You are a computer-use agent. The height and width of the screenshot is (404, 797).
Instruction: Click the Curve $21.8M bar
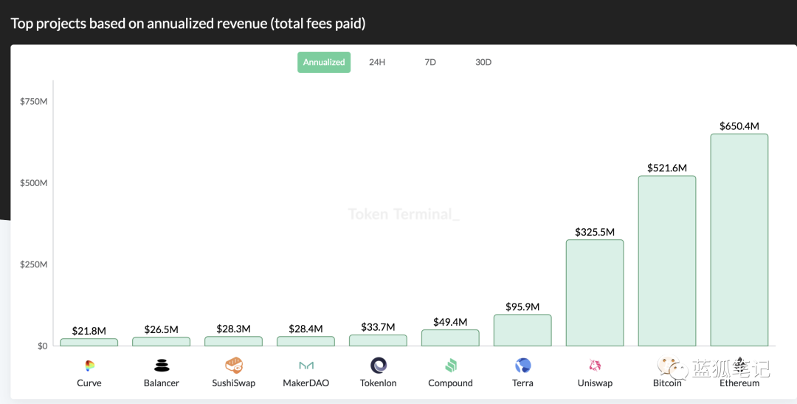[x=89, y=342]
